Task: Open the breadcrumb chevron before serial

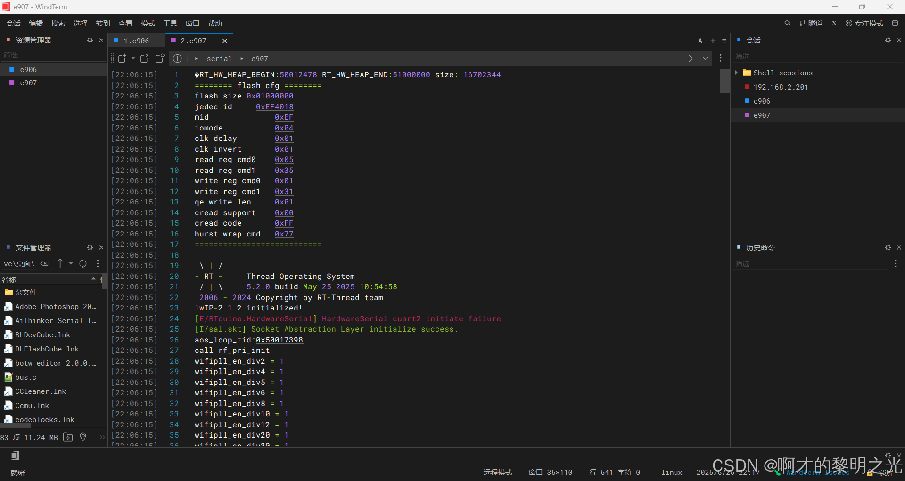Action: (197, 58)
